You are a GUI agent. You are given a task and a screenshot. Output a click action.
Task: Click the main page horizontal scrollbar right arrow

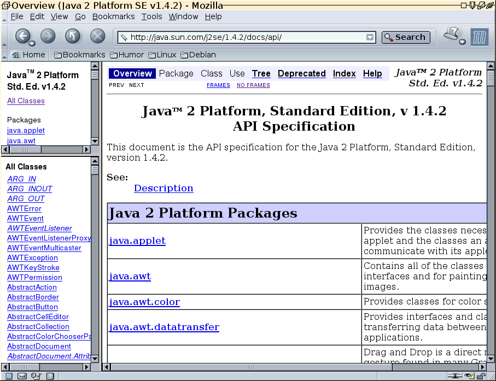[x=482, y=367]
